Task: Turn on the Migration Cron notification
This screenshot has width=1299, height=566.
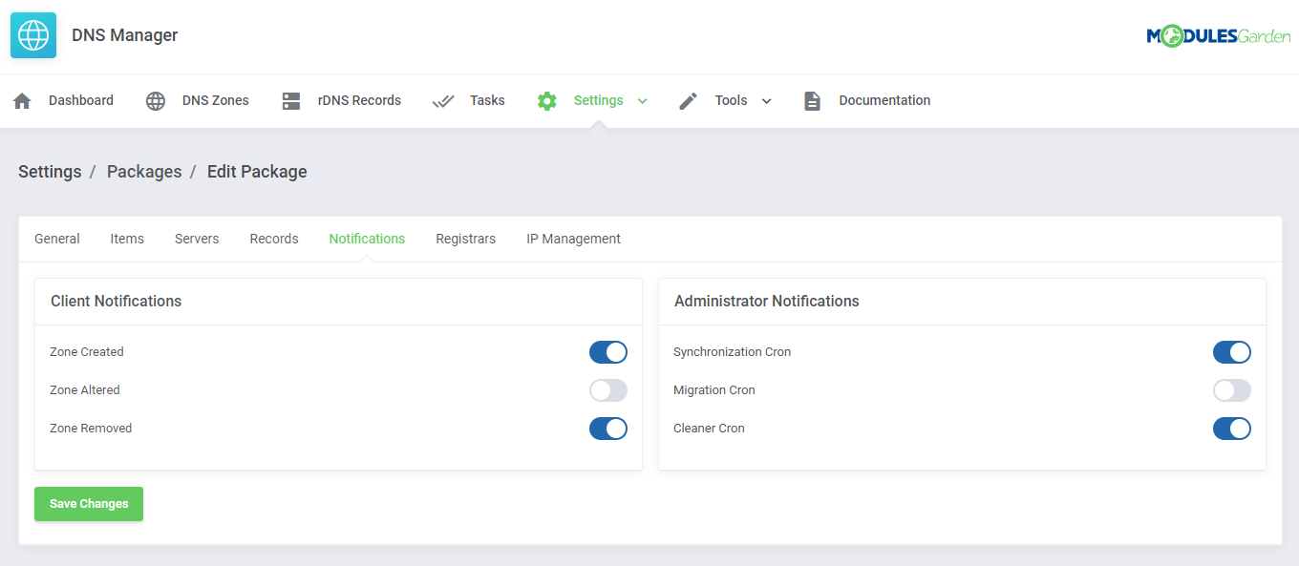Action: [x=1232, y=389]
